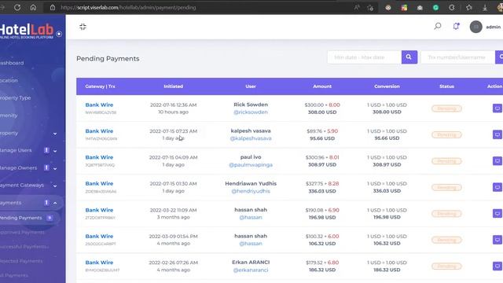Screen dimensions: 503x283
Task: Open Dashboard in sidebar
Action: click(12, 63)
